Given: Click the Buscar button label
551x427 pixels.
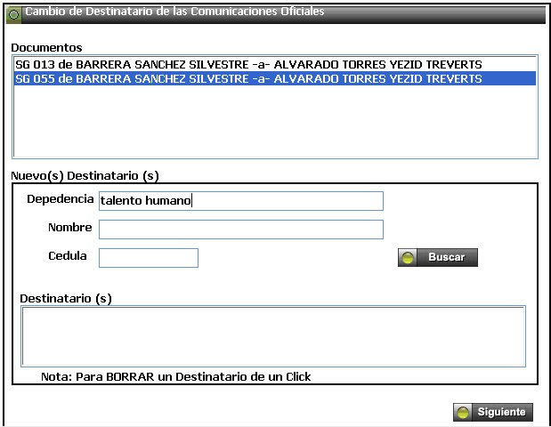Looking at the screenshot, I should [446, 257].
